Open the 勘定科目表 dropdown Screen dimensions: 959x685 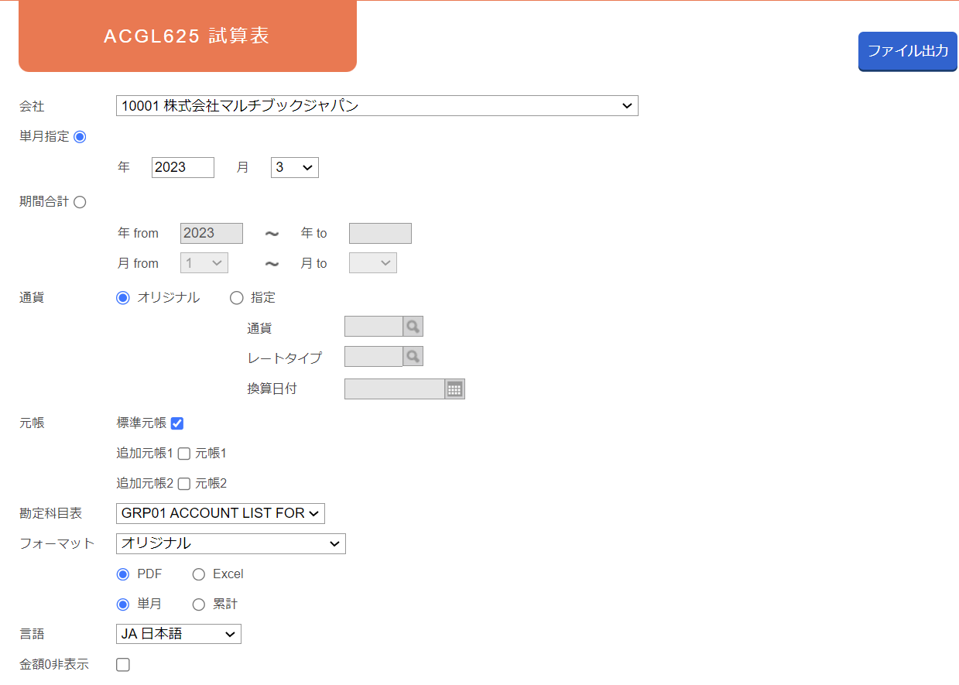[x=221, y=513]
